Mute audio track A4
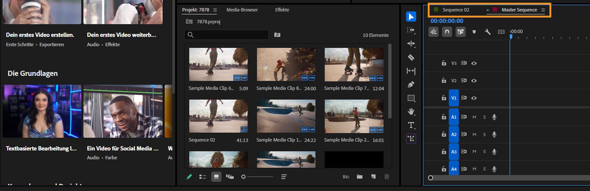The width and height of the screenshot is (590, 191). tap(474, 169)
